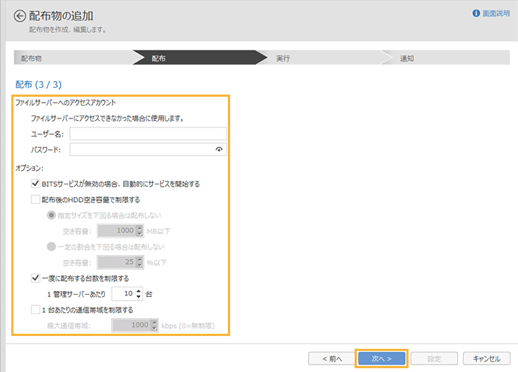Click the 10 台 per server field

click(124, 294)
